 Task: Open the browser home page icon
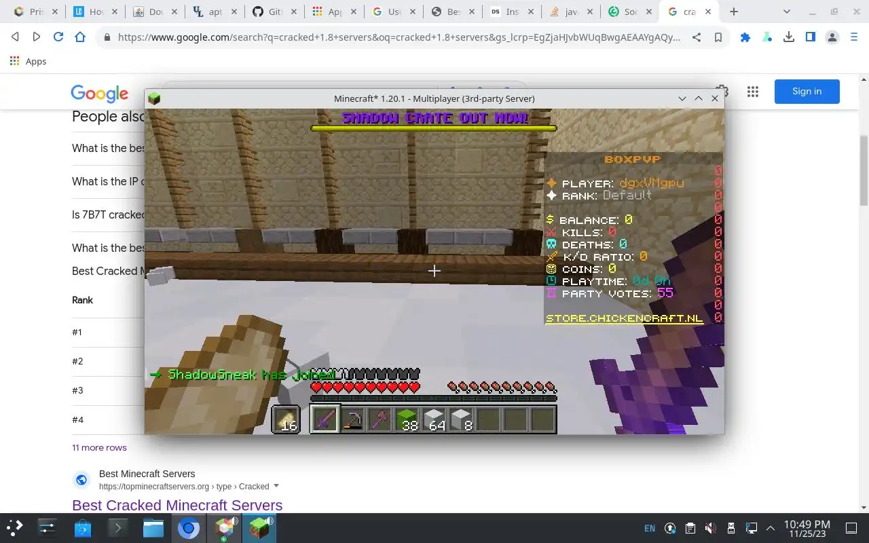[x=80, y=37]
